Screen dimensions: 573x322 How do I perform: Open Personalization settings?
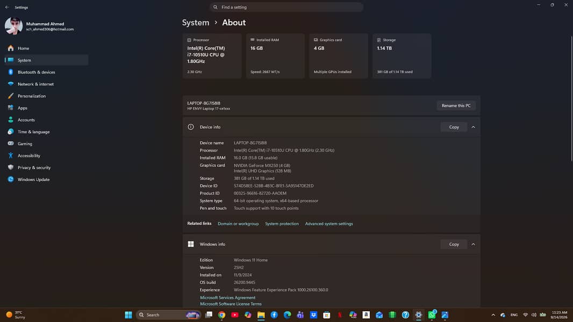tap(46, 96)
